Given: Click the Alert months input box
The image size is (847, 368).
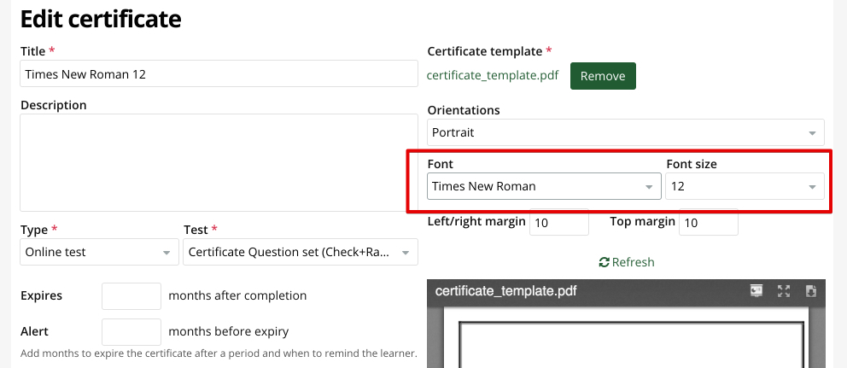Looking at the screenshot, I should 131,332.
